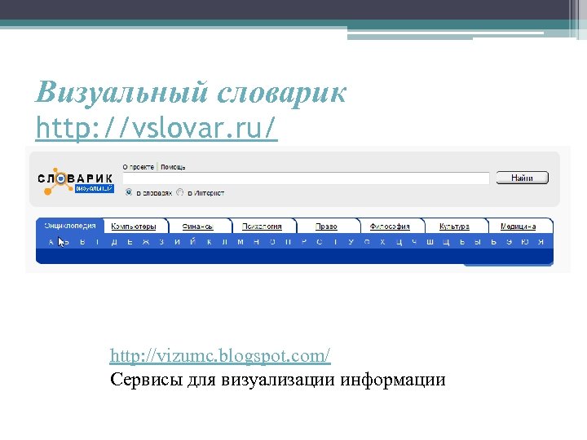Select letter Ц in alphabet bar
The width and height of the screenshot is (587, 440).
pyautogui.click(x=399, y=243)
